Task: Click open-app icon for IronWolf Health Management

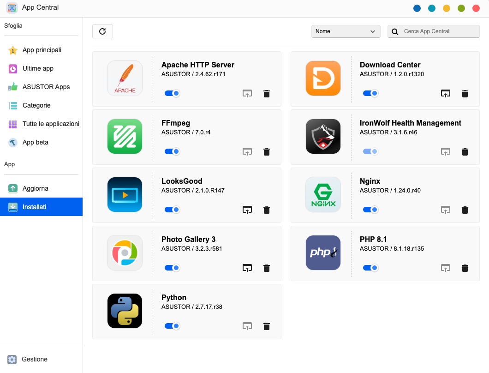Action: 446,151
